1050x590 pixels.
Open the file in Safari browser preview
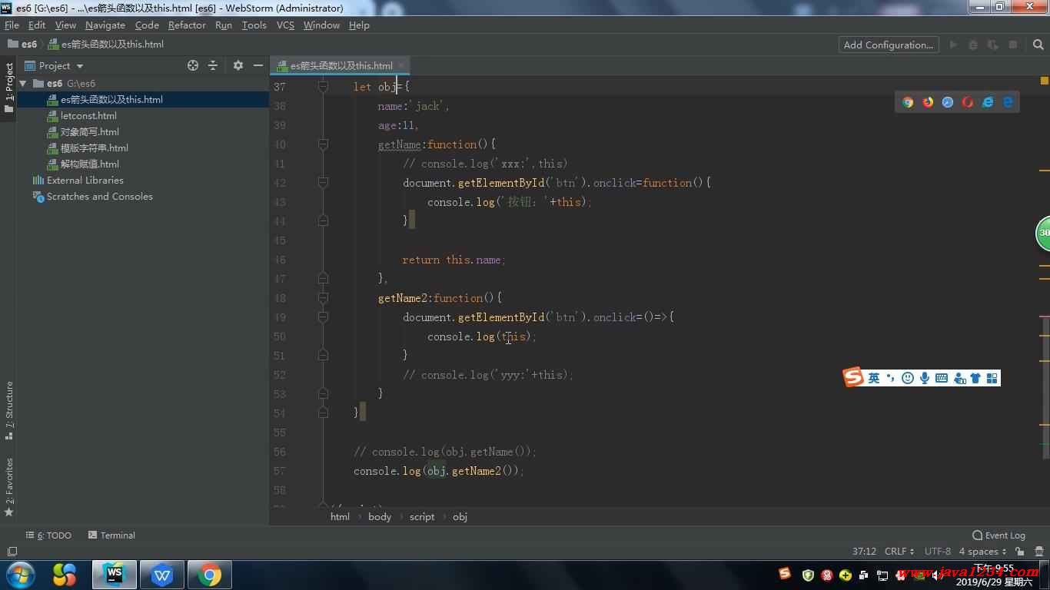(x=948, y=101)
